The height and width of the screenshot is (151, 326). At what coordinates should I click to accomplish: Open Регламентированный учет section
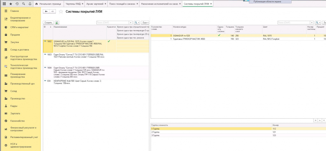[24, 137]
